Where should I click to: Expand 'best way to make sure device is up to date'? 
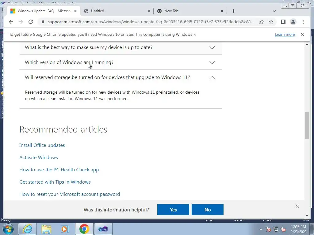[x=121, y=47]
